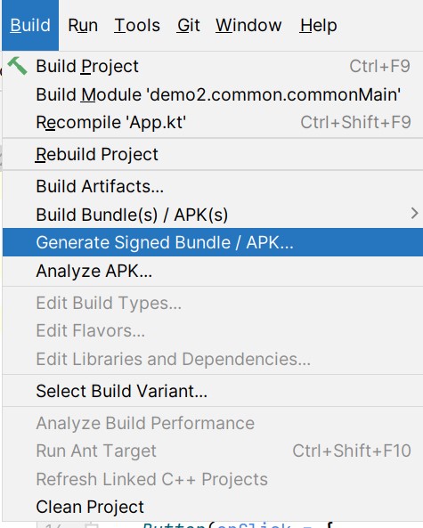Expand the Build Bundle(s) / APK(s) submenu arrow
Image resolution: width=423 pixels, height=528 pixels.
pyautogui.click(x=415, y=214)
